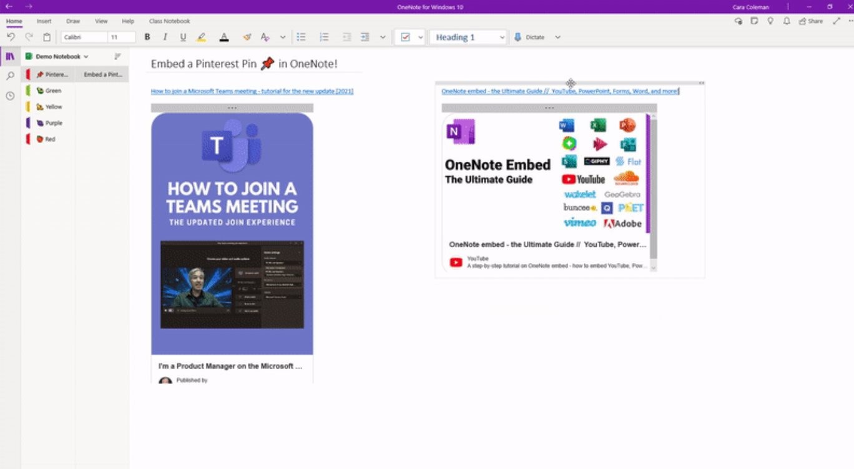Expand the Demo Notebook picker
The height and width of the screenshot is (469, 854).
[x=57, y=56]
